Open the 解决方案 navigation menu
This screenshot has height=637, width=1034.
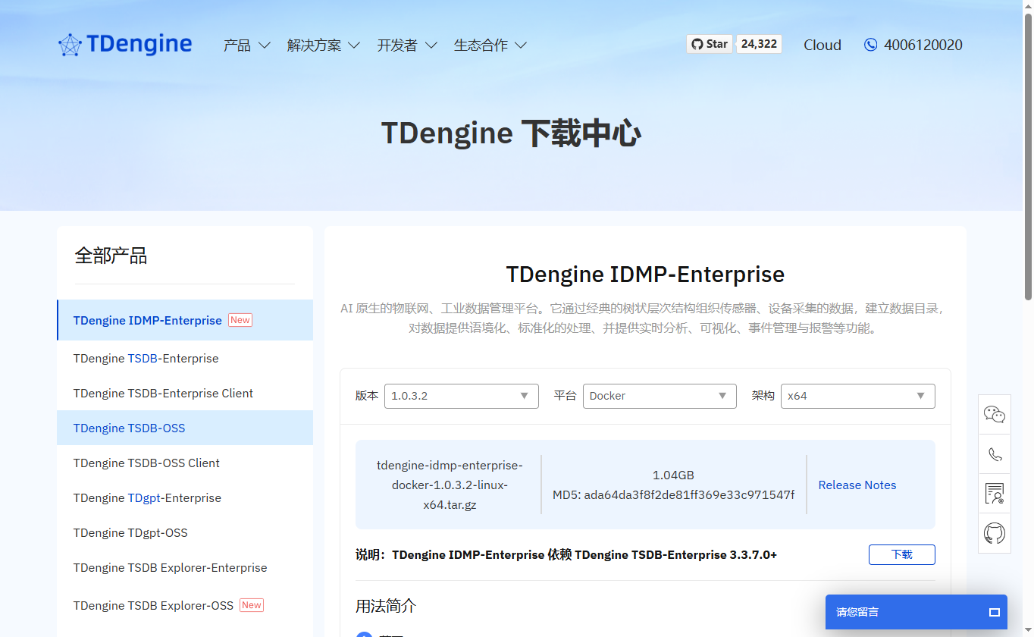click(324, 45)
